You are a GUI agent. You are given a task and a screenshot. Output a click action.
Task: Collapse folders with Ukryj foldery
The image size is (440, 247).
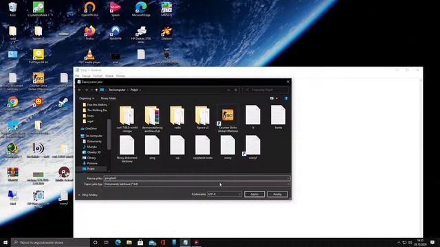(x=88, y=195)
